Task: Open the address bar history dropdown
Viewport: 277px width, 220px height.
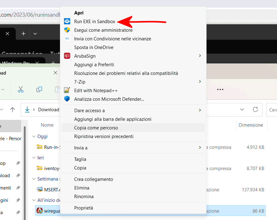Action: (242, 109)
